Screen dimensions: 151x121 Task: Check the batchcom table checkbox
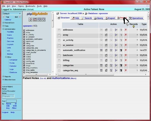coord(59,55)
